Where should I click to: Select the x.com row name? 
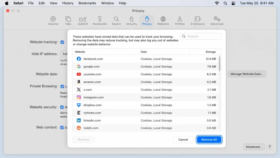click(88, 90)
